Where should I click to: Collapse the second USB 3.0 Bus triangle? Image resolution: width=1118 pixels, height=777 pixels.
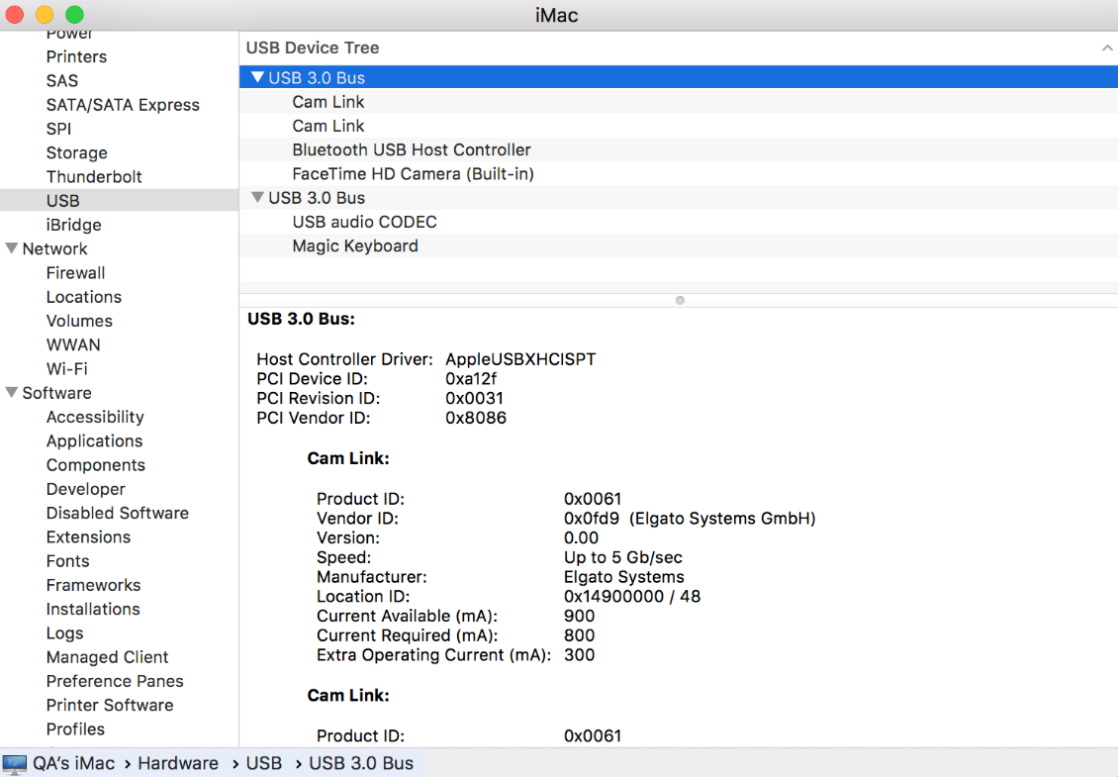[x=257, y=197]
